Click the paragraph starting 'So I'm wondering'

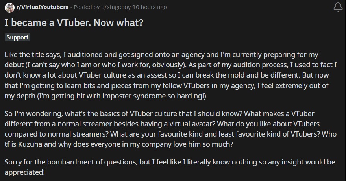point(170,129)
